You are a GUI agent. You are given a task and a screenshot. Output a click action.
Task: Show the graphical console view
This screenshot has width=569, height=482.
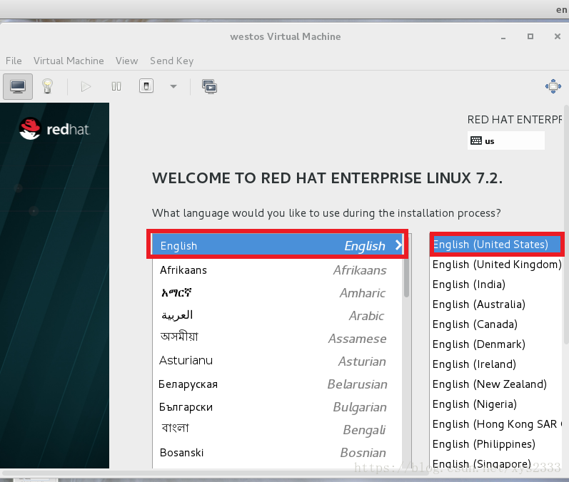18,86
